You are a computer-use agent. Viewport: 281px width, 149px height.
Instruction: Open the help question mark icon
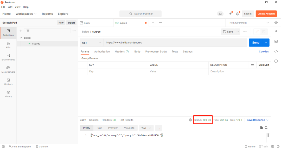pos(278,146)
